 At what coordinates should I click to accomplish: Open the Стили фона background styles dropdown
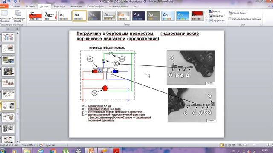click(238, 13)
